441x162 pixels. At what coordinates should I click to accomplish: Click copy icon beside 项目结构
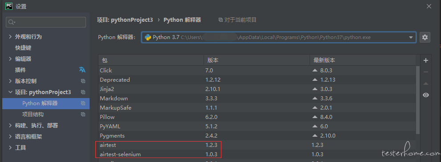pyautogui.click(x=83, y=115)
